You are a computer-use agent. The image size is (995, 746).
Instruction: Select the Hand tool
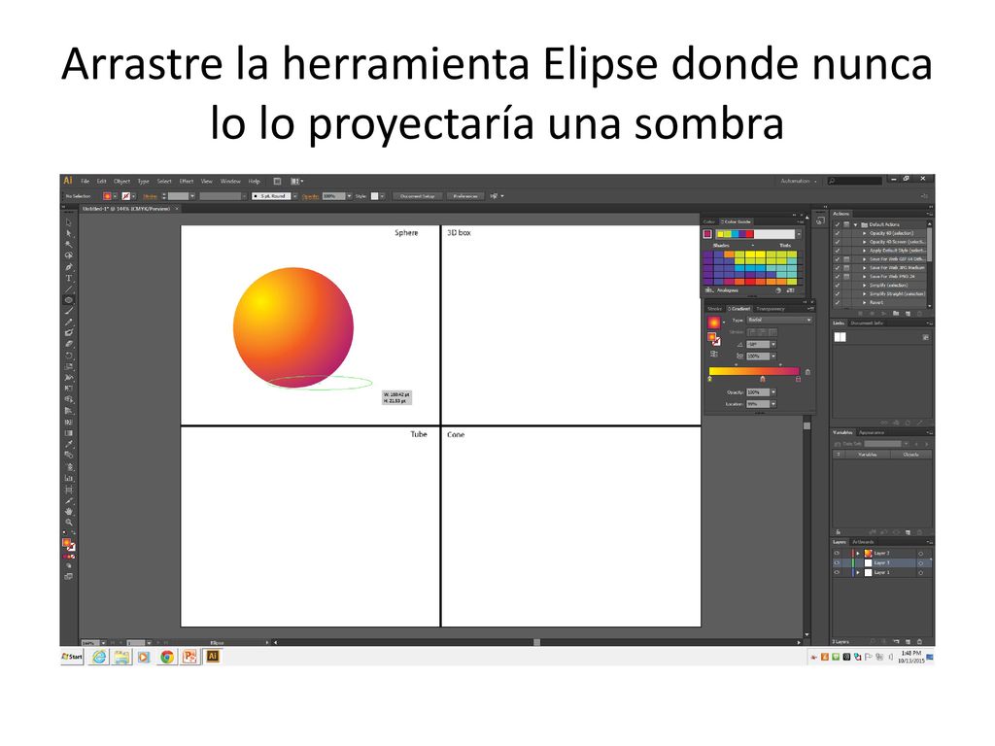point(69,511)
